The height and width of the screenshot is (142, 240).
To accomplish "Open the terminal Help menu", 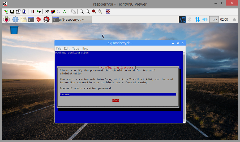I will pos(85,48).
